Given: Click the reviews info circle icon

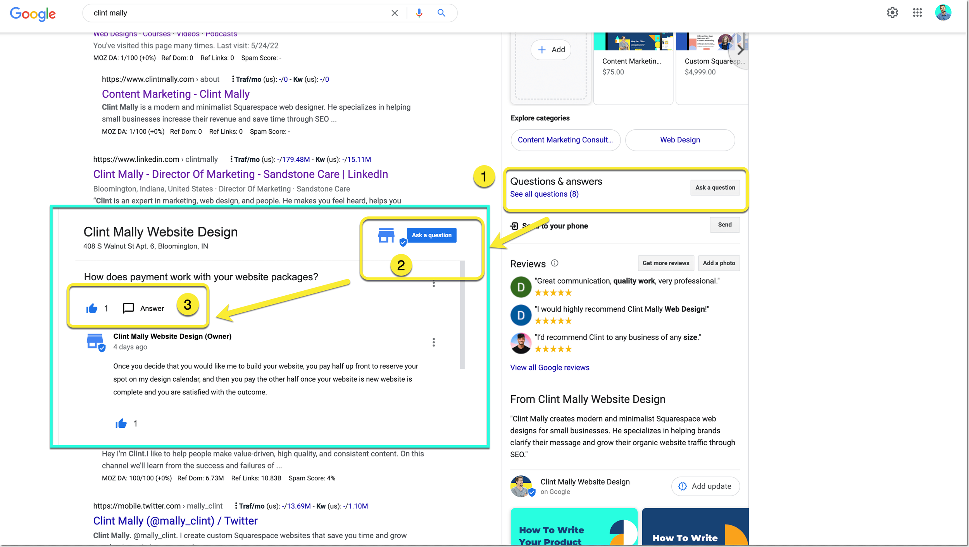Looking at the screenshot, I should coord(555,263).
